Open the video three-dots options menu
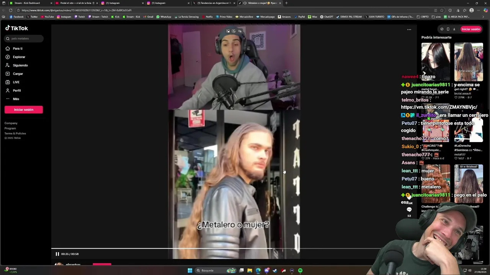Viewport: 490px width, 275px height. (x=409, y=29)
